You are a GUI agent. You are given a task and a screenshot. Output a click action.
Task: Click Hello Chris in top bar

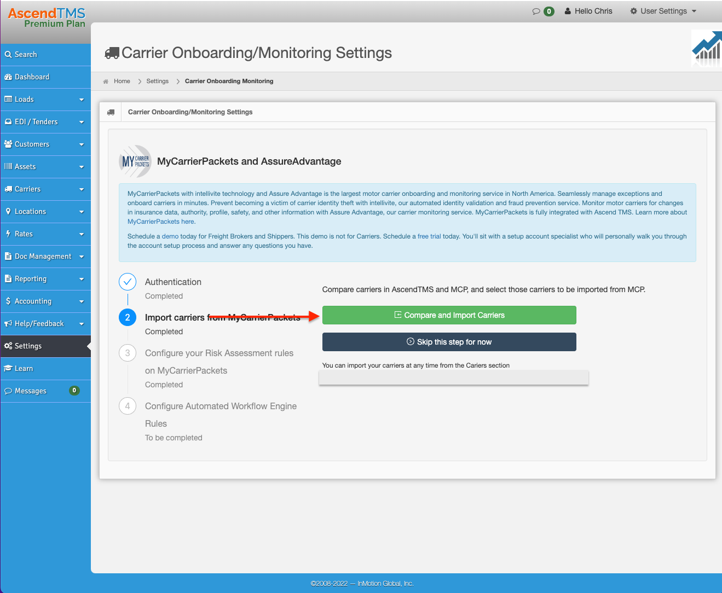[x=593, y=11]
